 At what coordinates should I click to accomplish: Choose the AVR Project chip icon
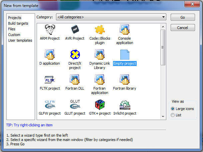click(x=75, y=29)
